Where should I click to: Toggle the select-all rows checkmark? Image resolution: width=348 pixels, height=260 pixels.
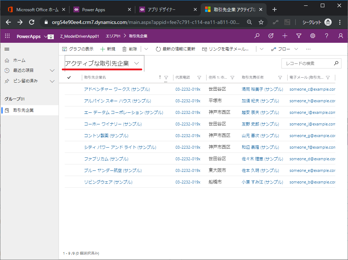click(69, 78)
